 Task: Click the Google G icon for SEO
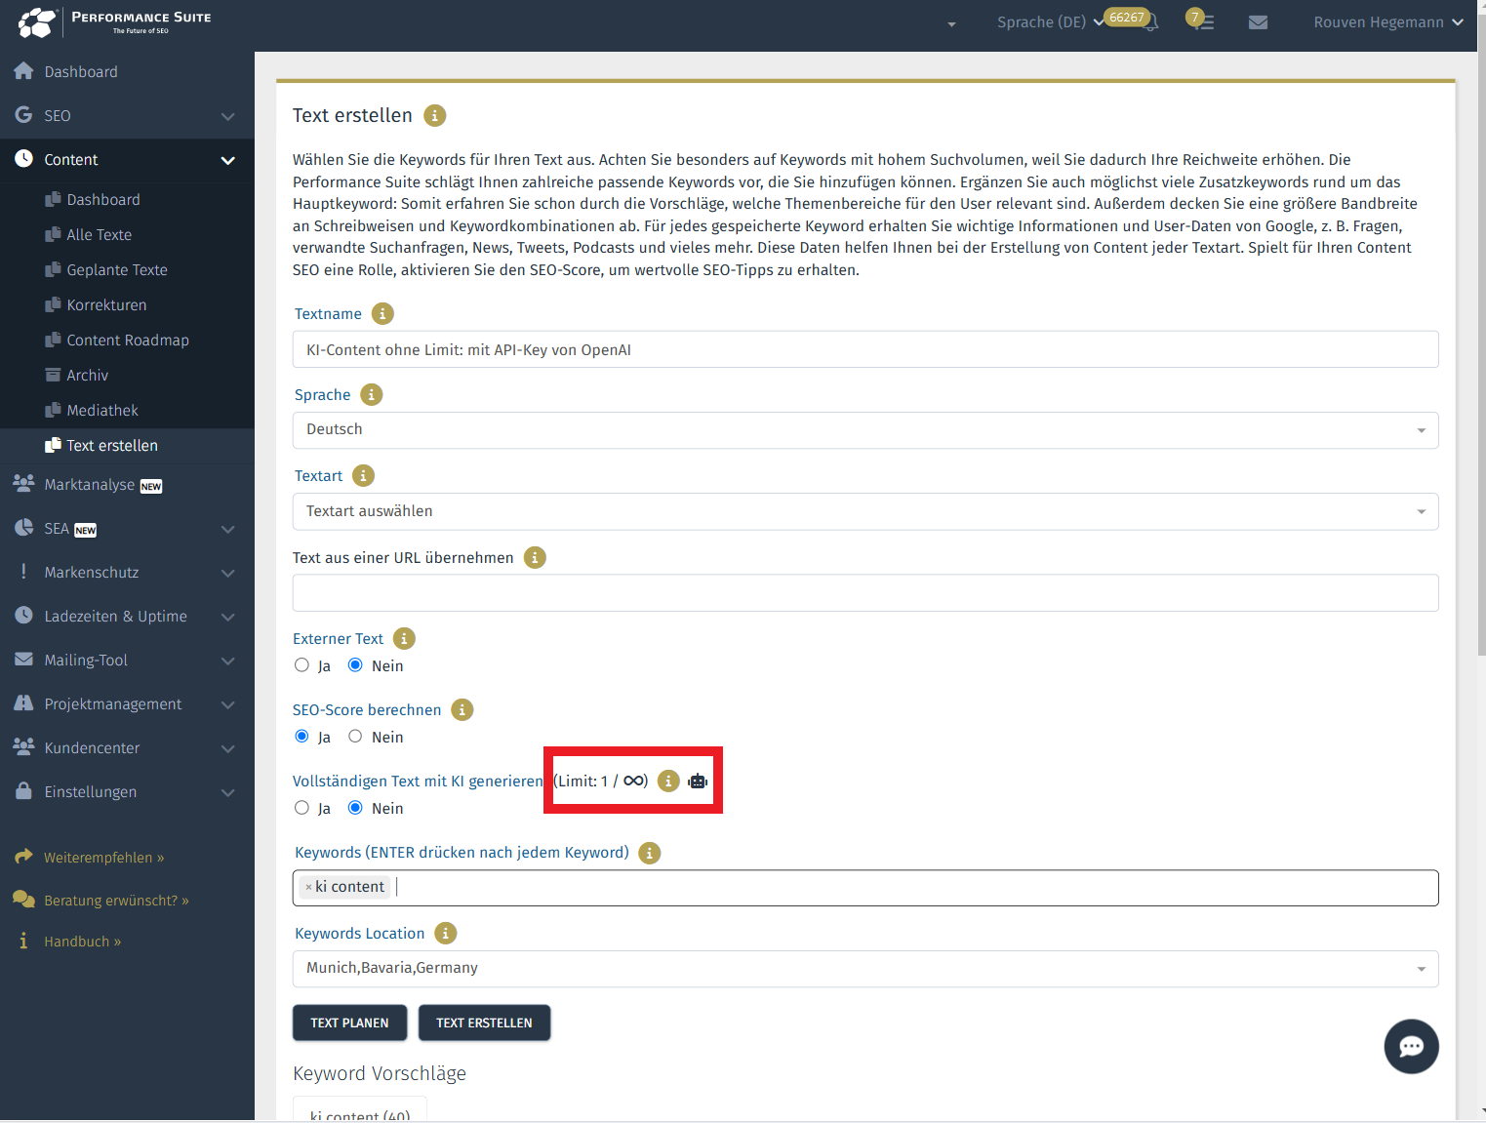click(23, 115)
